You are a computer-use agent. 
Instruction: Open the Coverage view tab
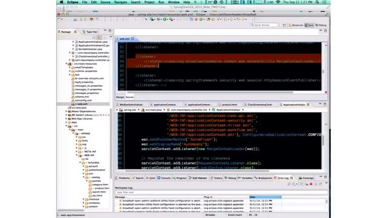[306, 178]
